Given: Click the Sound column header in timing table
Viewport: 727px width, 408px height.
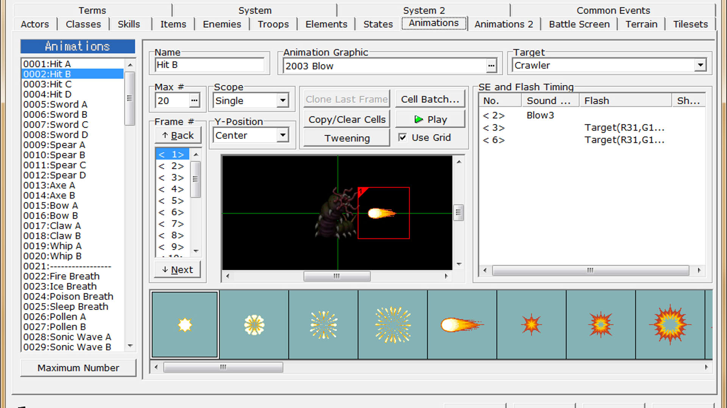Looking at the screenshot, I should (x=551, y=101).
